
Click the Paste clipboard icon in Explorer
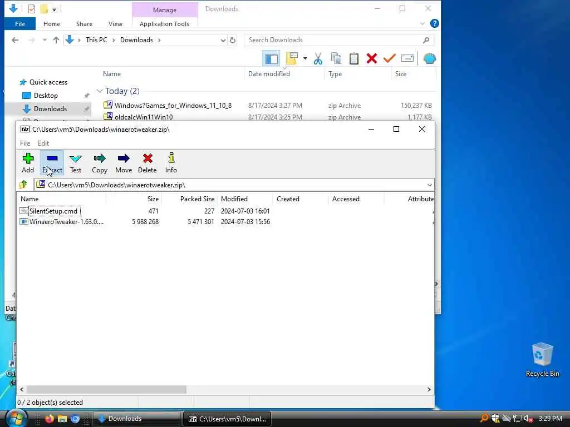point(353,58)
